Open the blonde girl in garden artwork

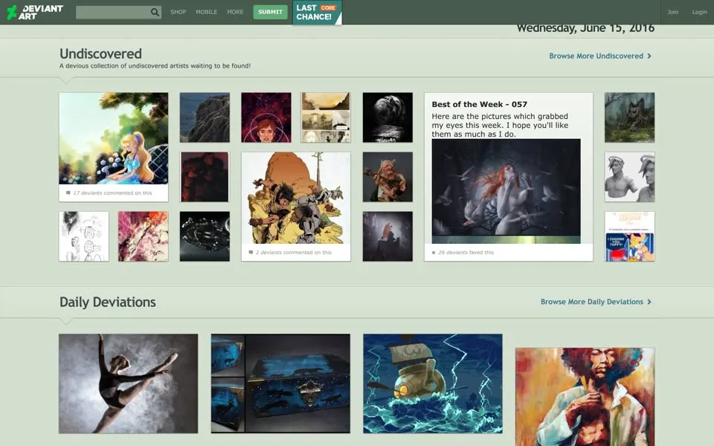pos(113,138)
